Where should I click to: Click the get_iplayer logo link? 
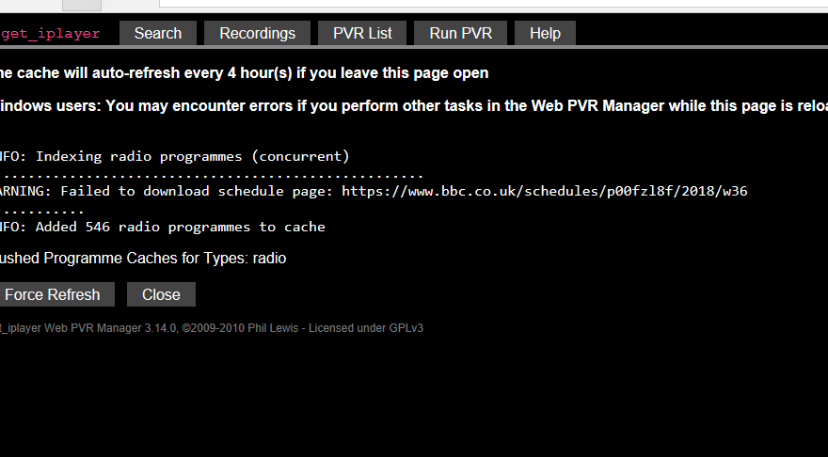tap(49, 34)
